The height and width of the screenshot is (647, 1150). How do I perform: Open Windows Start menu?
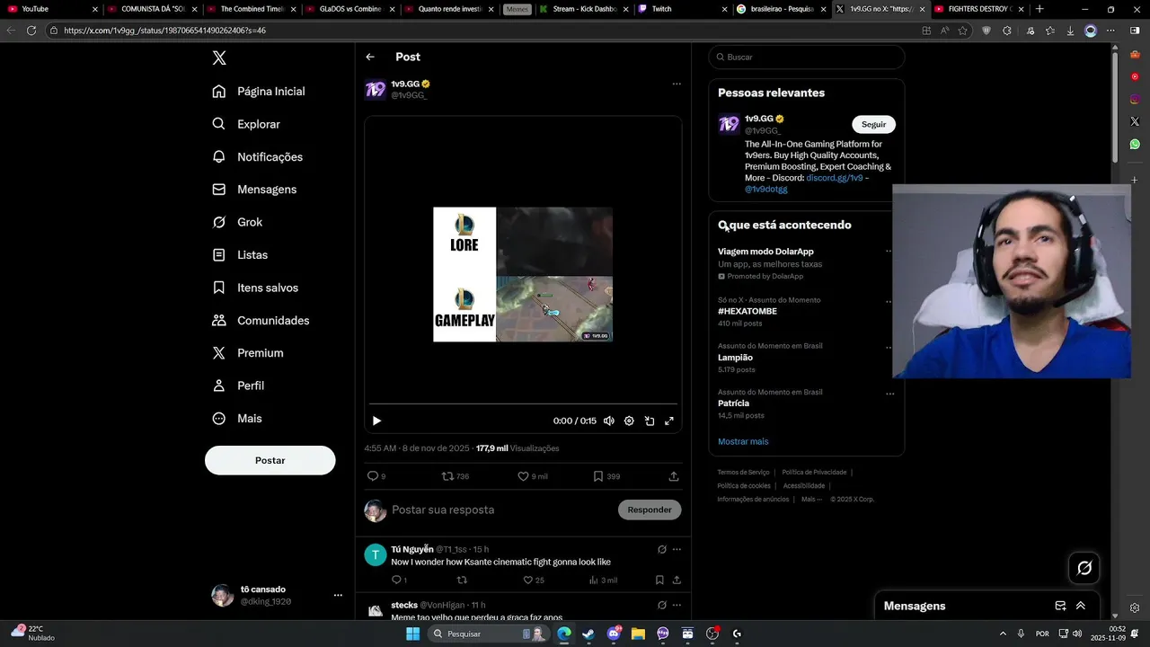point(412,634)
